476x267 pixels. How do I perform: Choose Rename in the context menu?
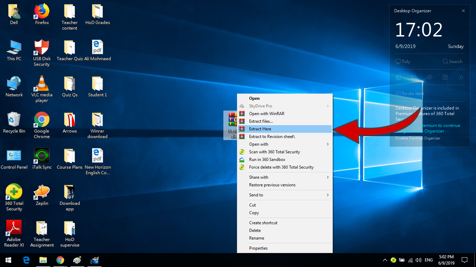(x=285, y=238)
